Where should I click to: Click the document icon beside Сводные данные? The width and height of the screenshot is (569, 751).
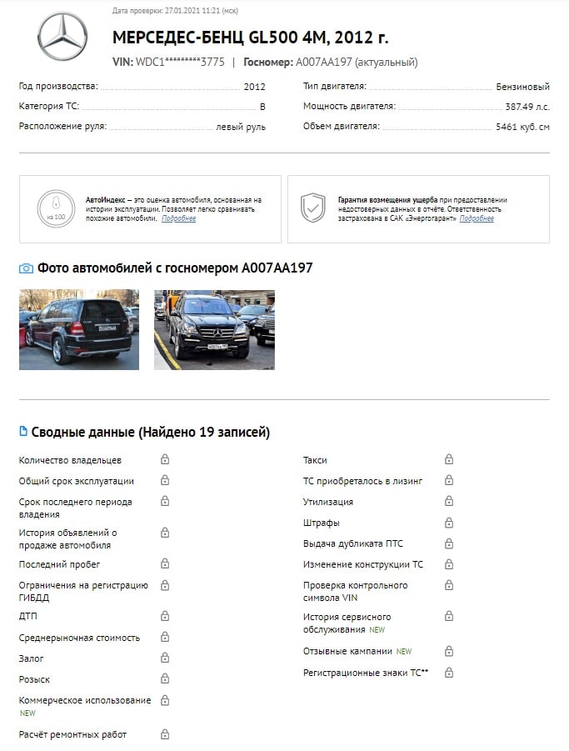pyautogui.click(x=23, y=431)
